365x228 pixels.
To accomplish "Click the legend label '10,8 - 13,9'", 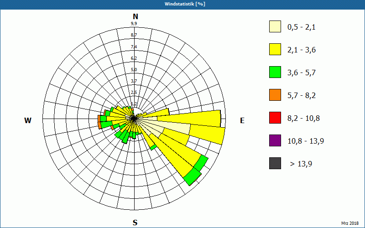I will pyautogui.click(x=306, y=141).
